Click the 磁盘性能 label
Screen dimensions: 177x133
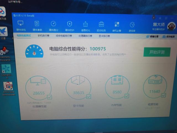tap(153, 104)
